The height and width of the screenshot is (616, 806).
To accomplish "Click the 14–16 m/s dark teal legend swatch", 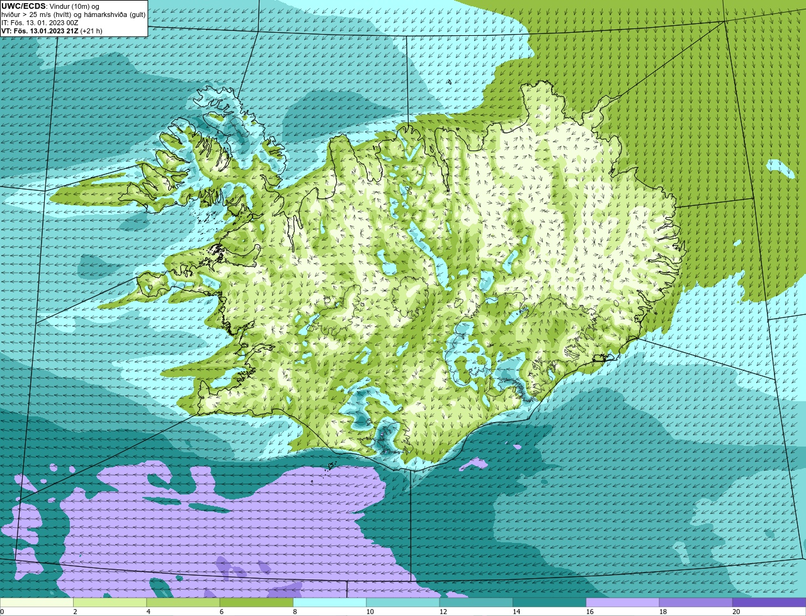I will coord(550,603).
